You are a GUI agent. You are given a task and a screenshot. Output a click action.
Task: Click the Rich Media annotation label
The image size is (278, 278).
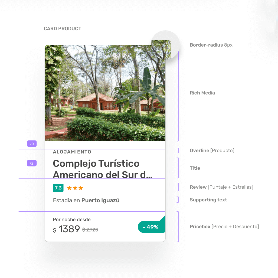(x=202, y=93)
